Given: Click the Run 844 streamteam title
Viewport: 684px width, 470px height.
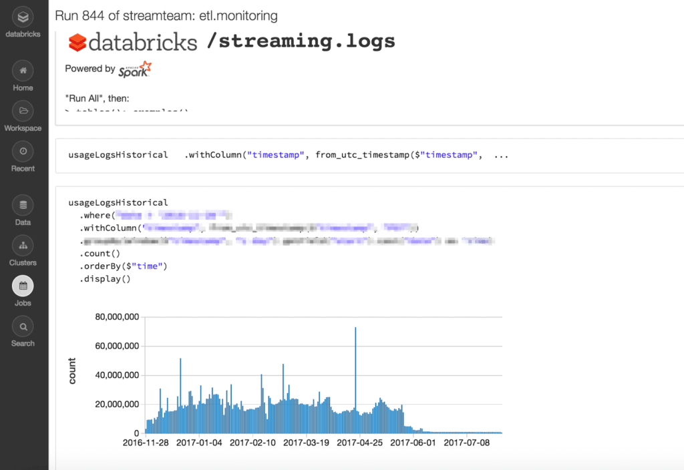Looking at the screenshot, I should [166, 15].
